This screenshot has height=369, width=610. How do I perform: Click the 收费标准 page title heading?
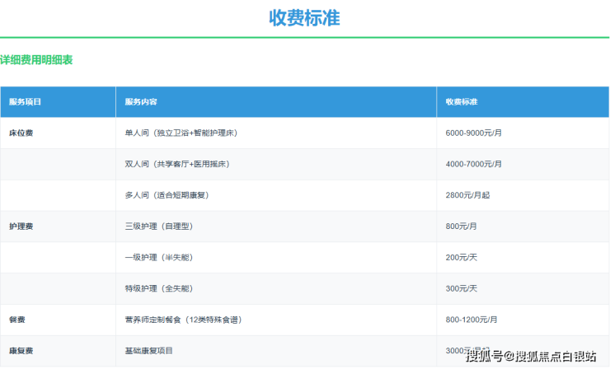(x=304, y=17)
